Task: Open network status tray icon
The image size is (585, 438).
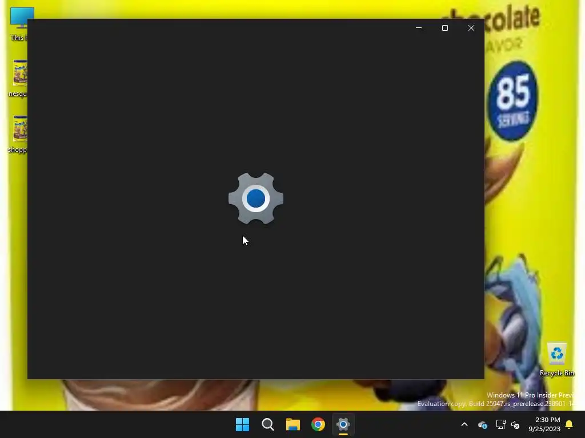Action: tap(500, 424)
